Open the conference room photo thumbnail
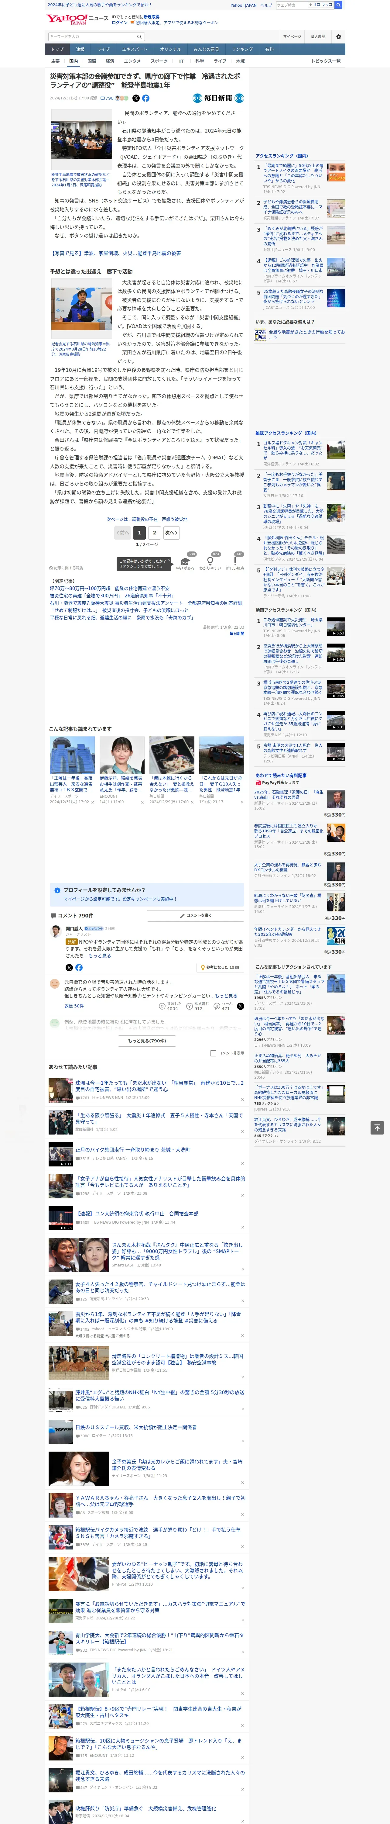This screenshot has width=390, height=1824. [x=81, y=140]
